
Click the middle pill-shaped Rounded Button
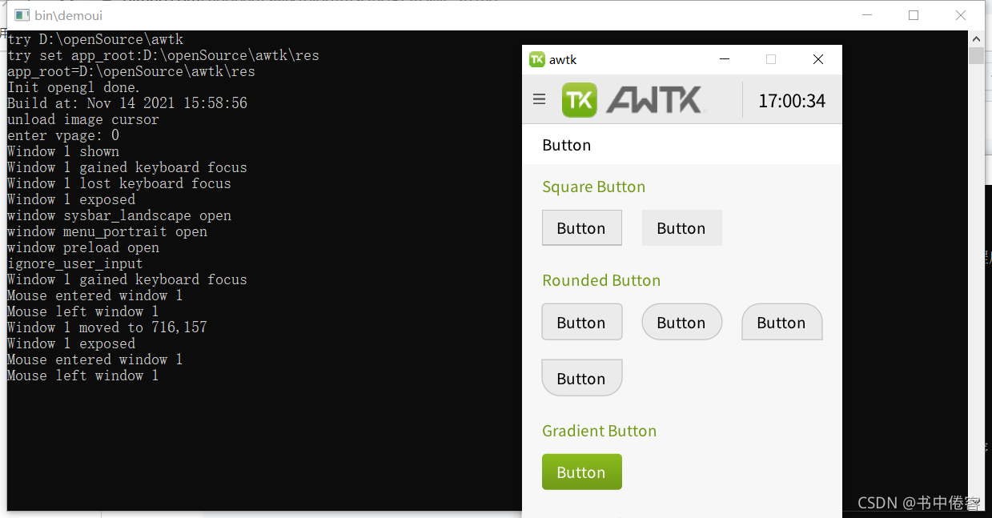[x=681, y=322]
